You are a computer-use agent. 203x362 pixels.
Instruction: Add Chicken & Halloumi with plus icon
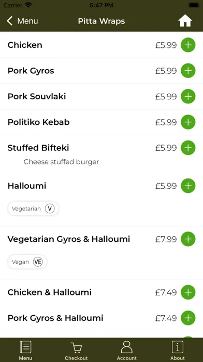pos(188,292)
